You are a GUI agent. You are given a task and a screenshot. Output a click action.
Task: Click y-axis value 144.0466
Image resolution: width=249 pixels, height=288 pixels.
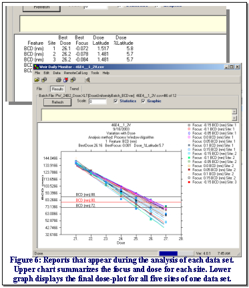click(50, 158)
